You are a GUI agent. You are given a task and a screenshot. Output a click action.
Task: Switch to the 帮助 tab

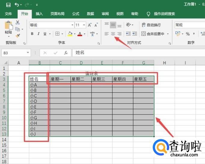pos(135,14)
